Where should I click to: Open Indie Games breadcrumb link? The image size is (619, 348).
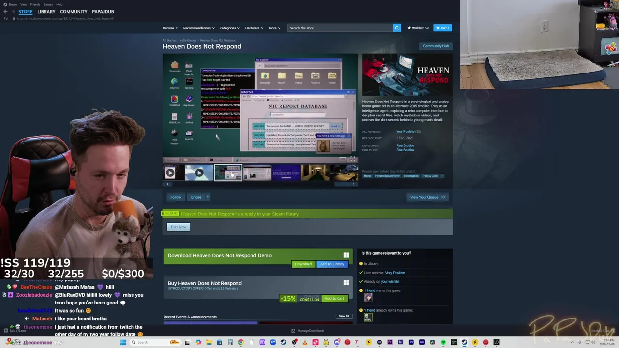[x=188, y=40]
